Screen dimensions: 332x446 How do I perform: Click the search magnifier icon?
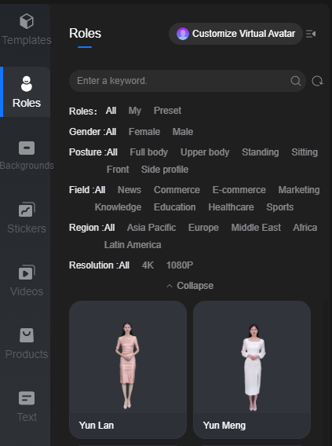click(x=296, y=81)
